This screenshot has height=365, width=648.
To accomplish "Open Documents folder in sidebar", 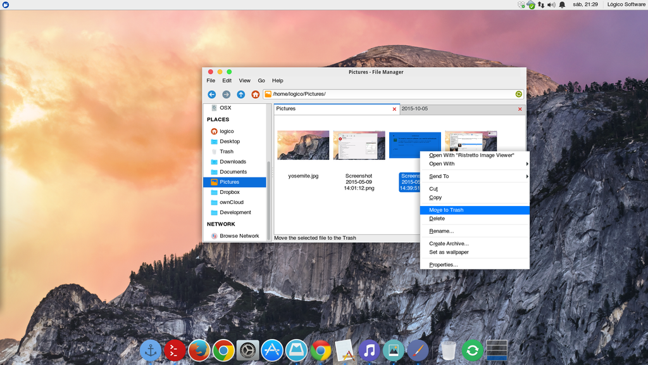I will point(234,172).
